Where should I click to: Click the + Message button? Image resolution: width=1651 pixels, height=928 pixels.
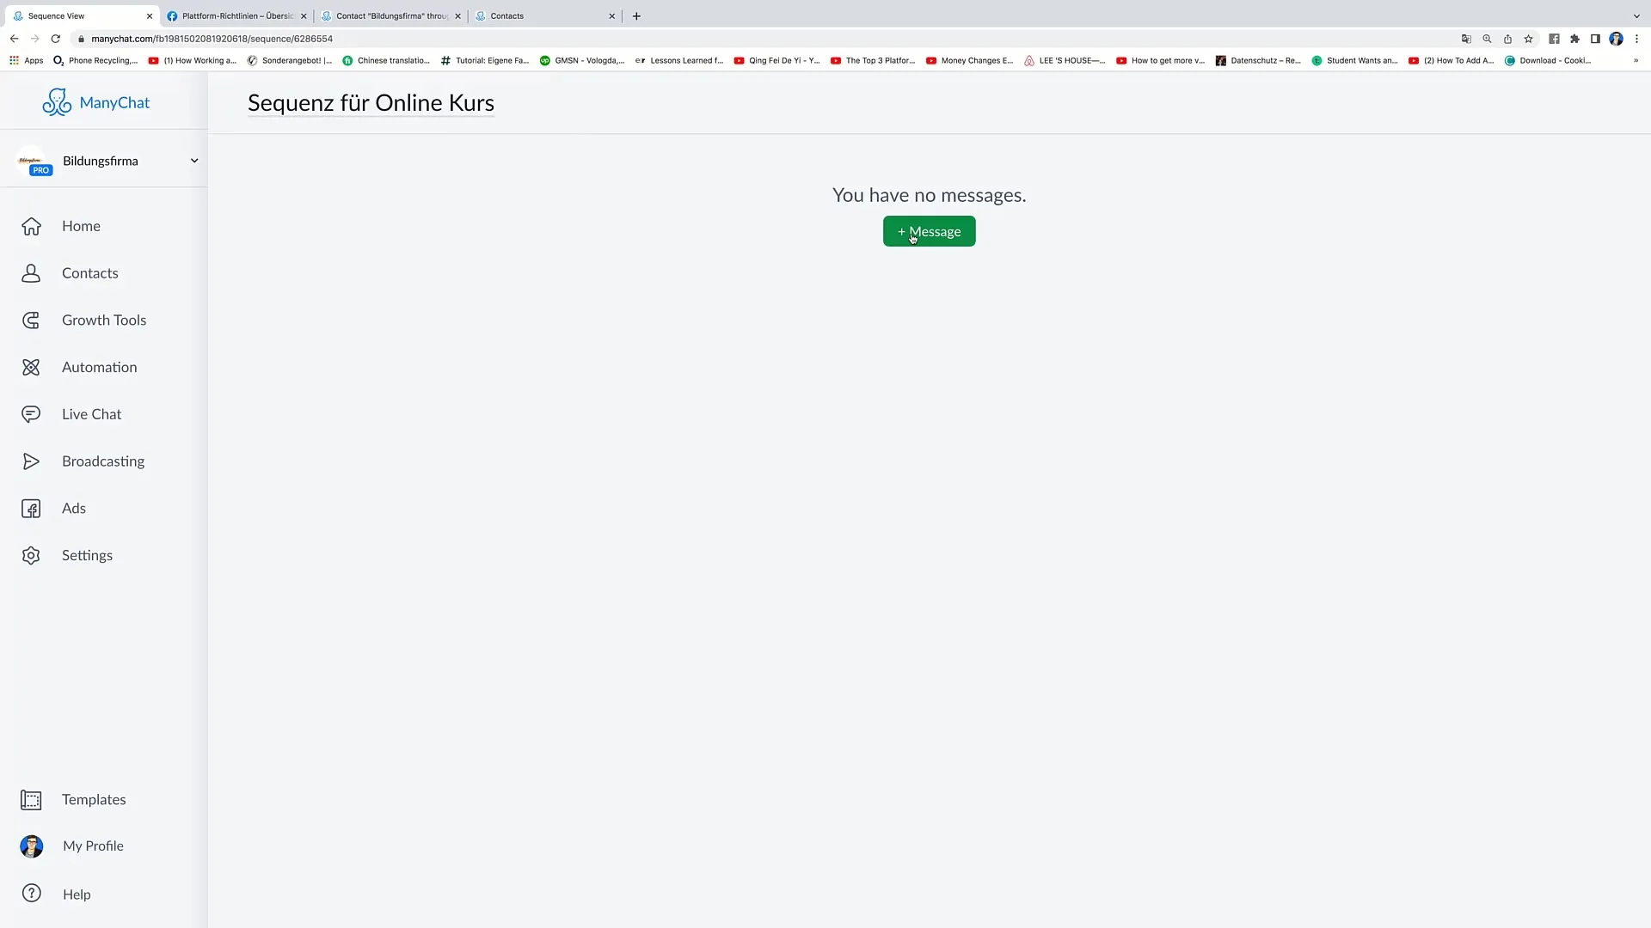coord(929,231)
